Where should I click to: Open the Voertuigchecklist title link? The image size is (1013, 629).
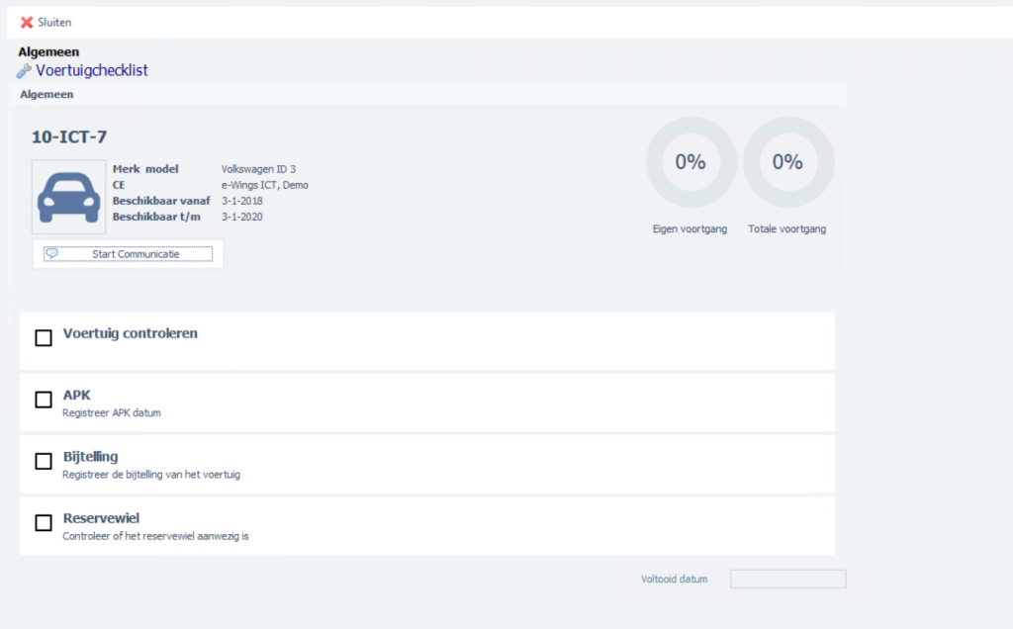[92, 70]
